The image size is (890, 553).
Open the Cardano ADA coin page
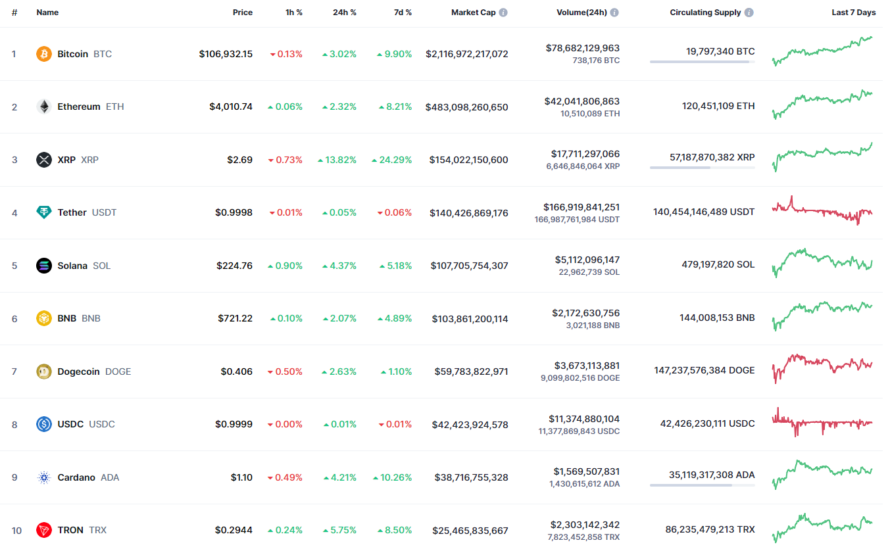click(76, 477)
